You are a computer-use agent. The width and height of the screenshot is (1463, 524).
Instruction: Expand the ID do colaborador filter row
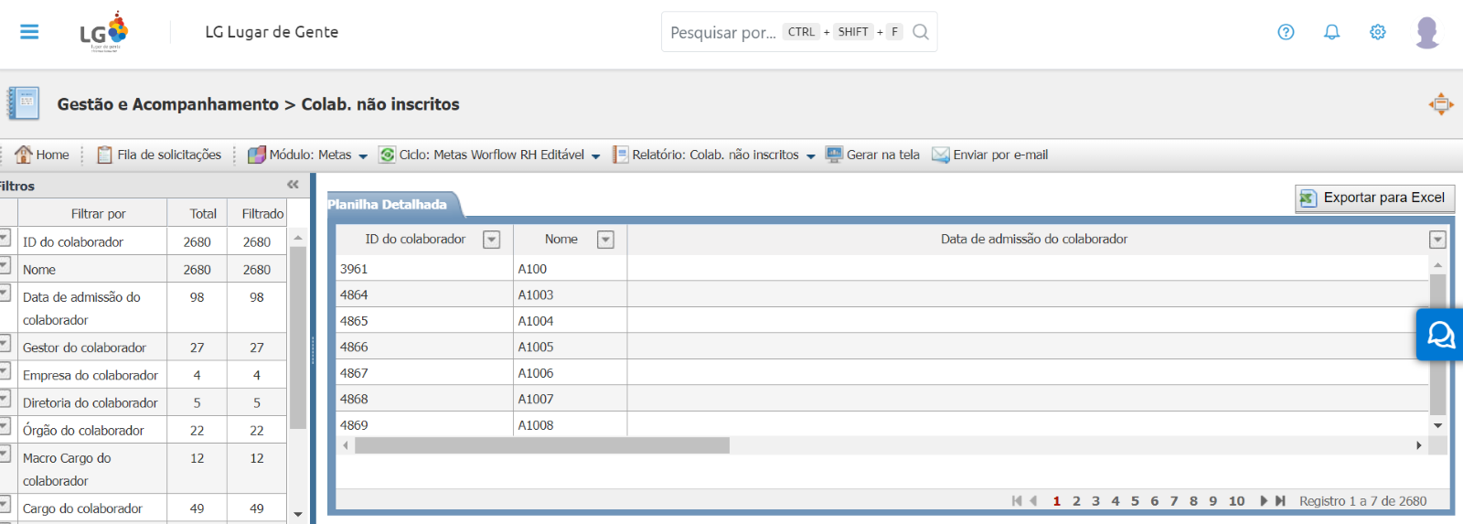tap(5, 239)
